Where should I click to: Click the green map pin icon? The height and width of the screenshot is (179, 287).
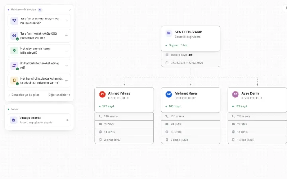pos(14,51)
